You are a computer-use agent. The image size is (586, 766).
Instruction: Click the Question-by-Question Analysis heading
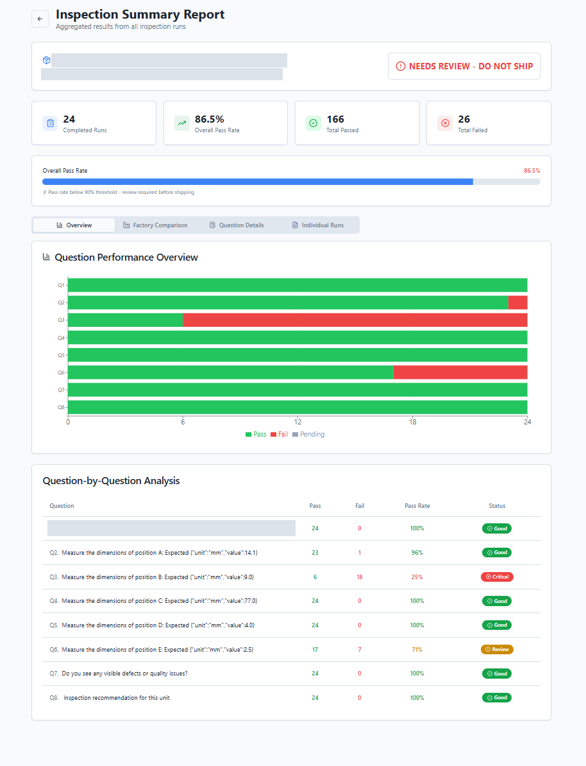pos(112,481)
